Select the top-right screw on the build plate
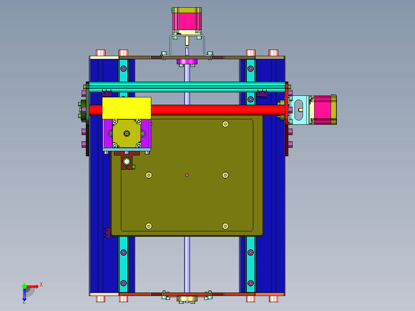Viewport: 415px width, 311px height. tap(225, 124)
